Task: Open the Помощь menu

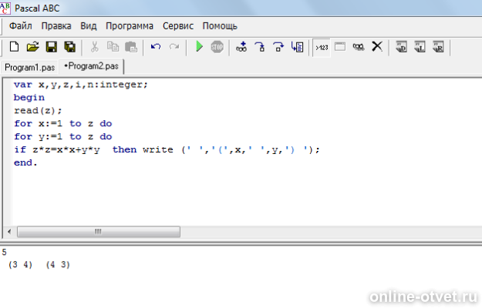Action: click(x=220, y=26)
